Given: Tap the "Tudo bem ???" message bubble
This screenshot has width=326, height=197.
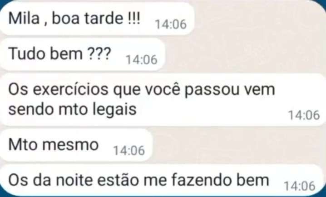Looking at the screenshot, I should 82,54.
